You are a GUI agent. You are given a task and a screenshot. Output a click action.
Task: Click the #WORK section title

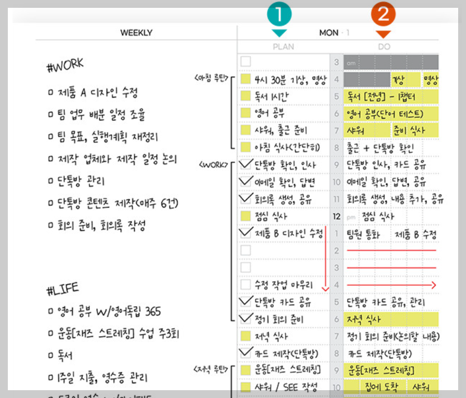(x=65, y=65)
